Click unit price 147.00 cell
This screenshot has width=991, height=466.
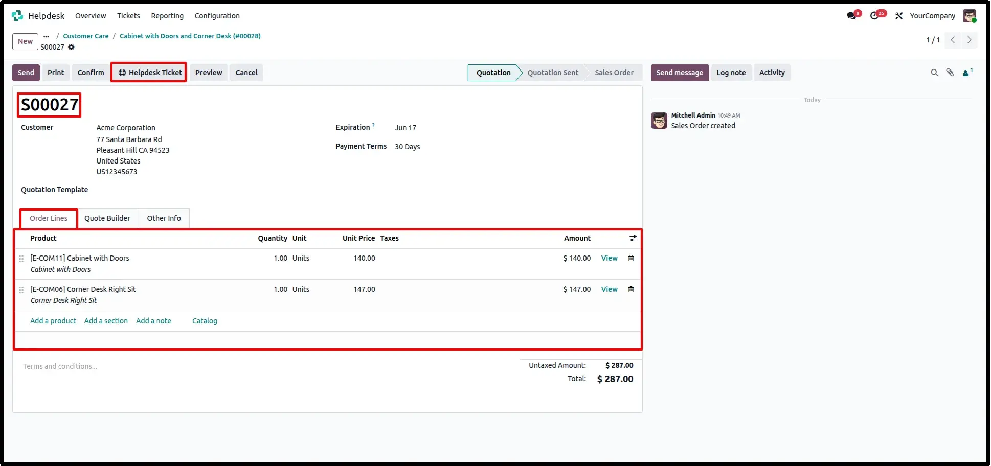pos(364,289)
